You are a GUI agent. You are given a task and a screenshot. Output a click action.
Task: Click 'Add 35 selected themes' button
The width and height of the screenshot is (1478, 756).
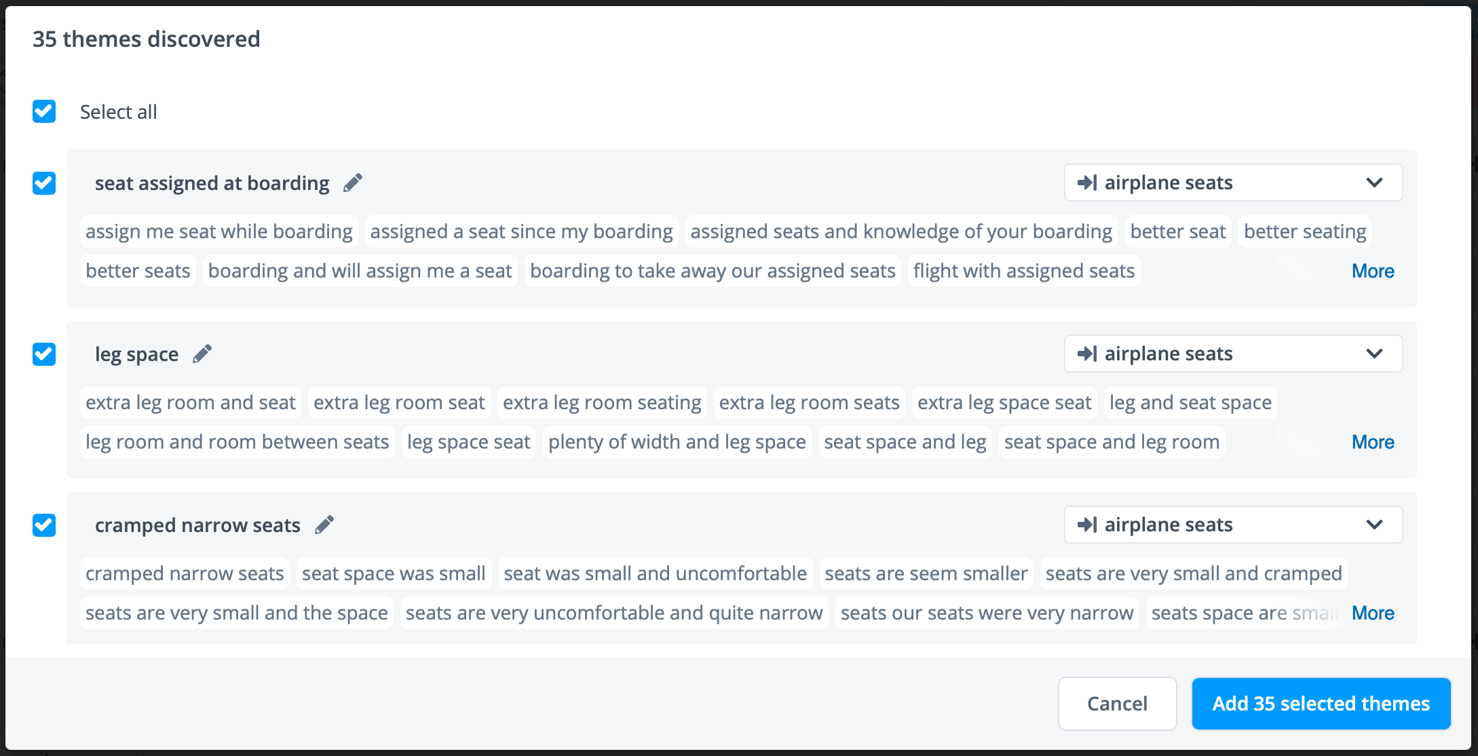point(1321,704)
